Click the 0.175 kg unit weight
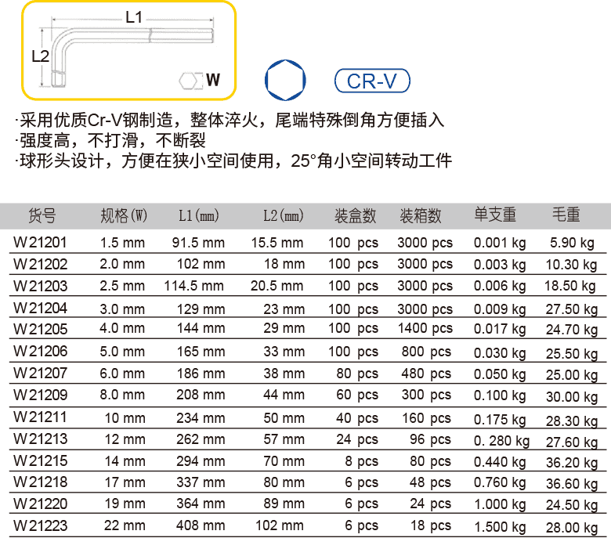The image size is (611, 538). pos(500,419)
